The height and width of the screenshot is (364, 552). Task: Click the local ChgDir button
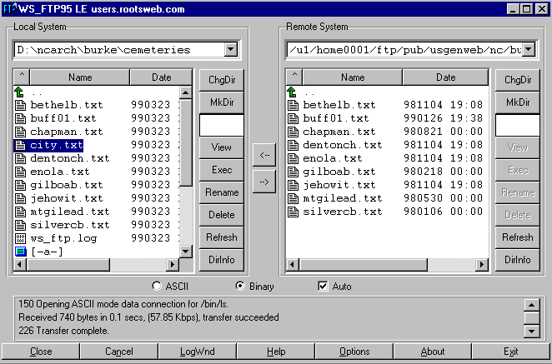click(221, 80)
